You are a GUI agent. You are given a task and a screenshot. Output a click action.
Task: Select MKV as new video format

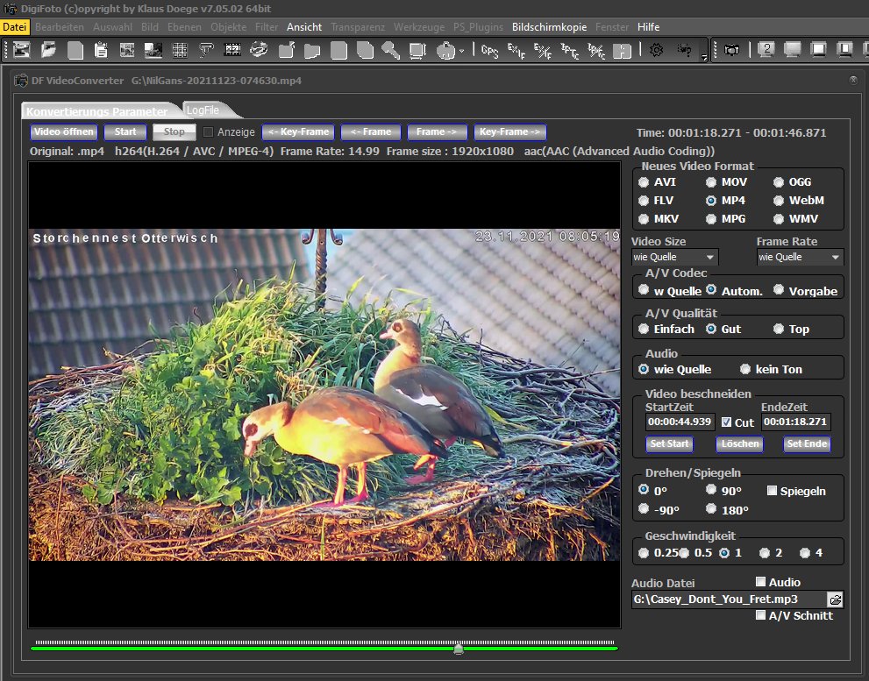(645, 218)
